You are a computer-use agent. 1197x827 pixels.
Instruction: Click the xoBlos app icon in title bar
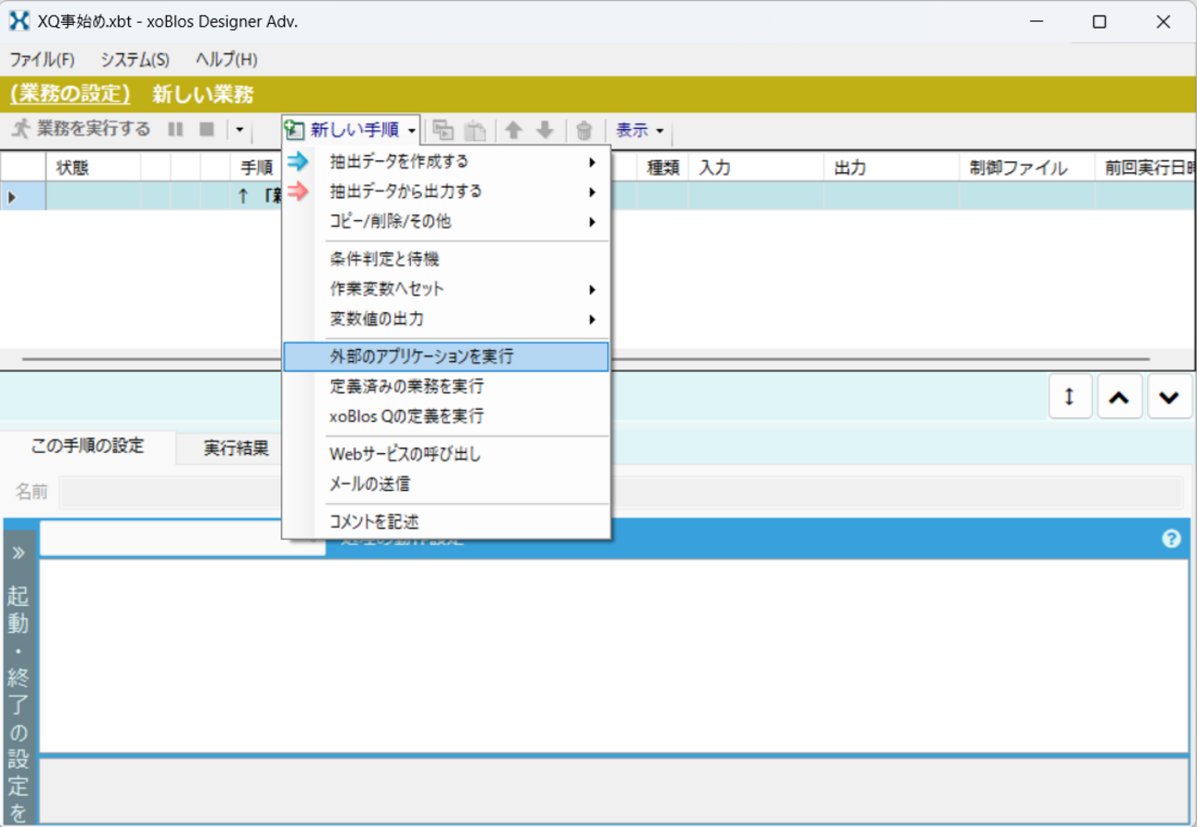pos(19,21)
